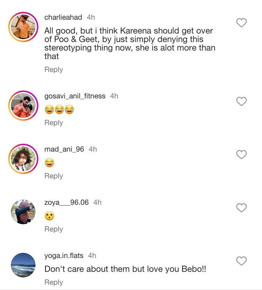Visit gosavi_anil_fitness username link
This screenshot has width=262, height=290.
(x=75, y=96)
